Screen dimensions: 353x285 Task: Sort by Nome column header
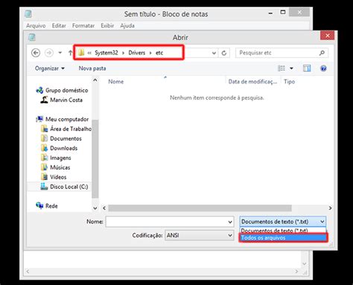point(116,82)
